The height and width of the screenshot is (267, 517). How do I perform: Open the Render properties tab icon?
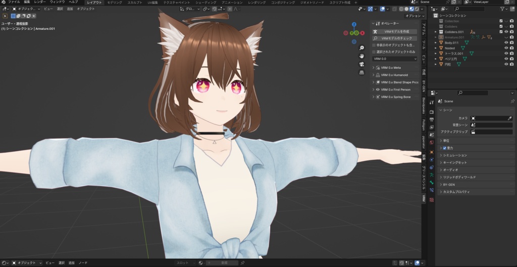click(x=432, y=112)
